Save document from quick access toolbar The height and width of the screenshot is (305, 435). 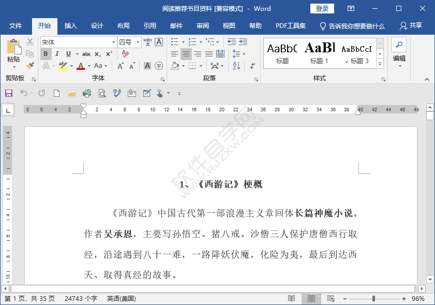[x=9, y=93]
